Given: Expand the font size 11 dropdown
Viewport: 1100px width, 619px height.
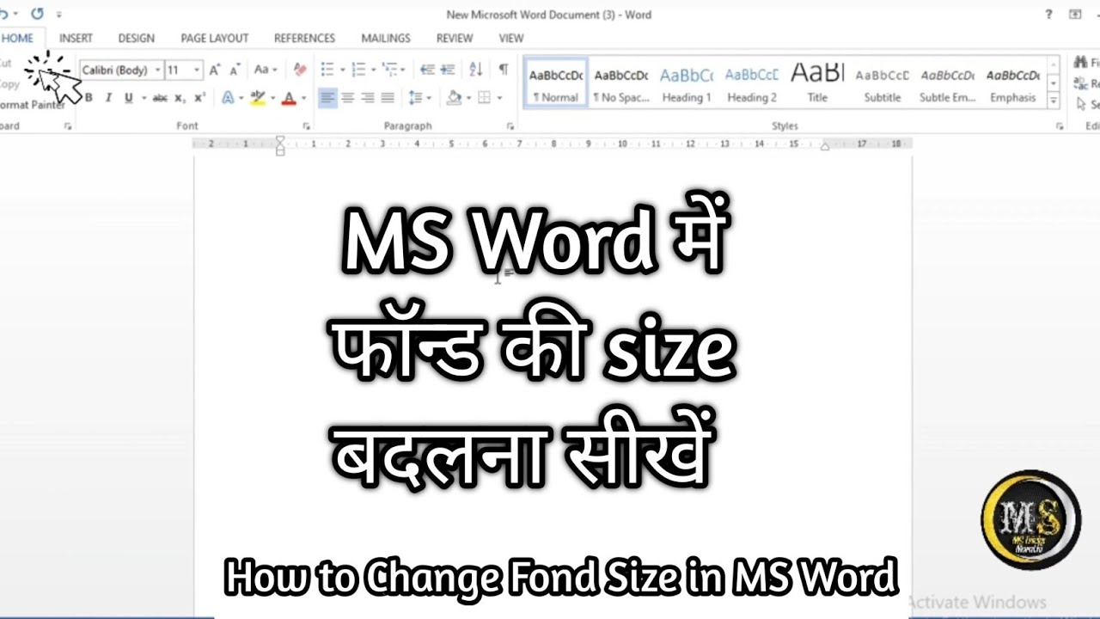Looking at the screenshot, I should [x=197, y=70].
